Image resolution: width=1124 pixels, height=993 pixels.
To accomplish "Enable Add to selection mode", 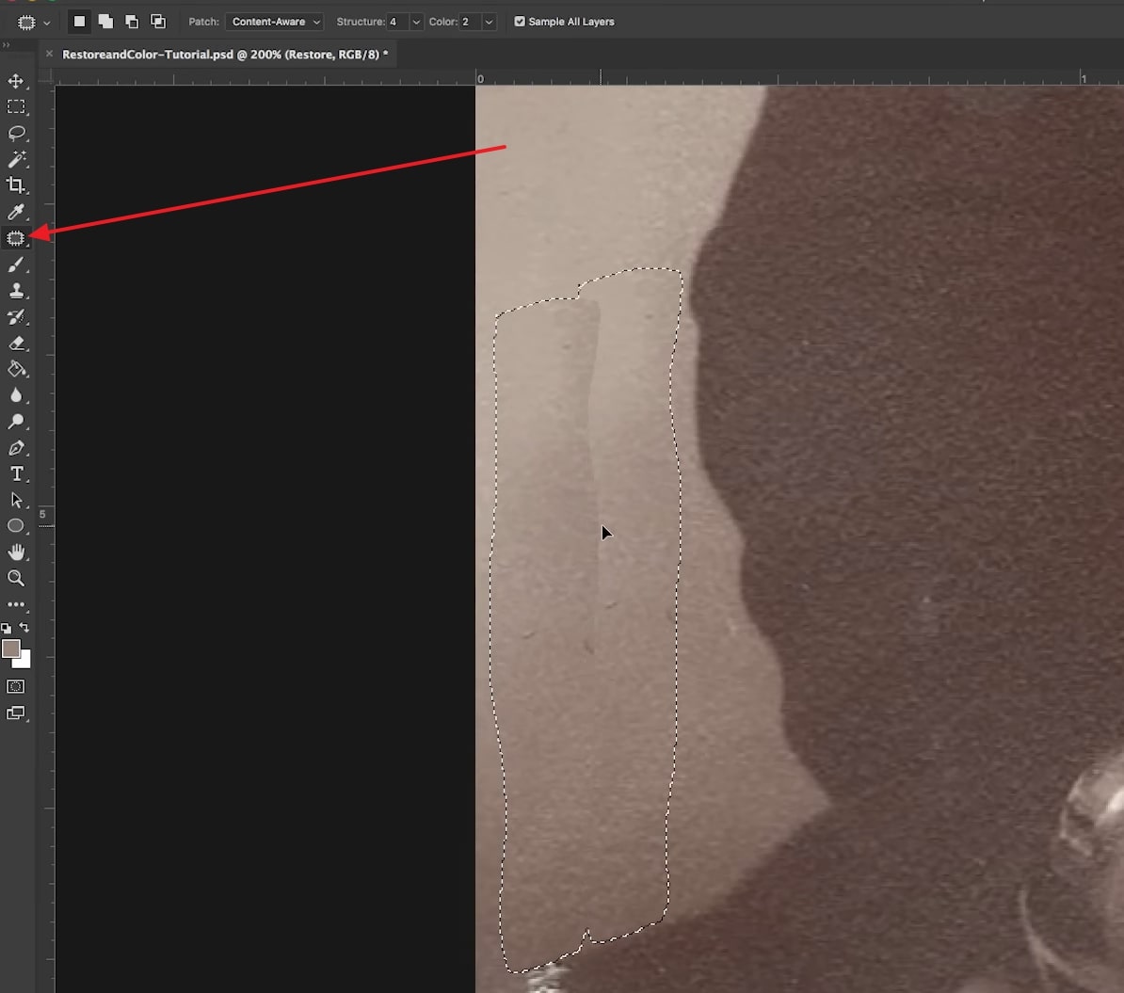I will click(105, 22).
